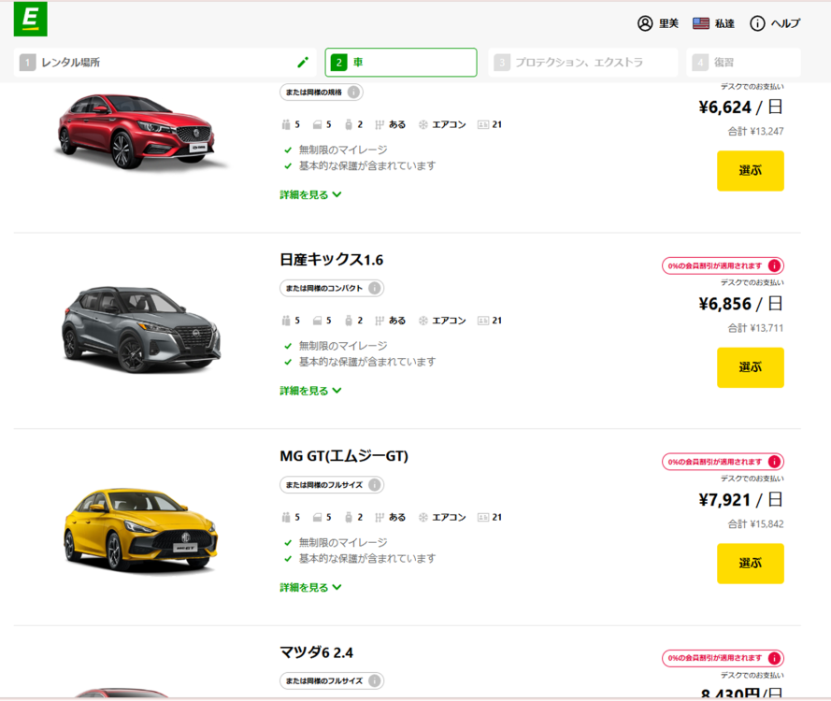Click info icon on MG GT フルサイズ badge
The image size is (831, 701).
click(x=374, y=484)
